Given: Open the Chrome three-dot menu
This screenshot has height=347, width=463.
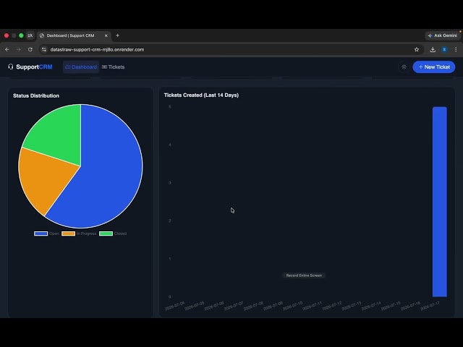Looking at the screenshot, I should click(456, 50).
